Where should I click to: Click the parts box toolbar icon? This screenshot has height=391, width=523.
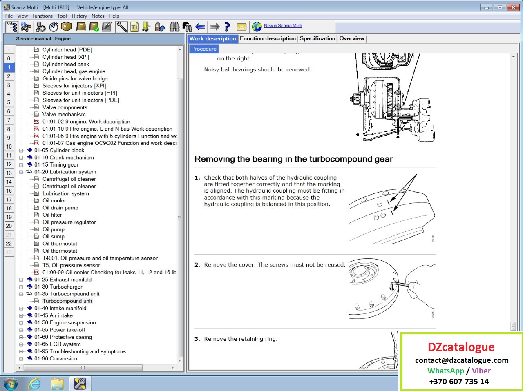[67, 27]
